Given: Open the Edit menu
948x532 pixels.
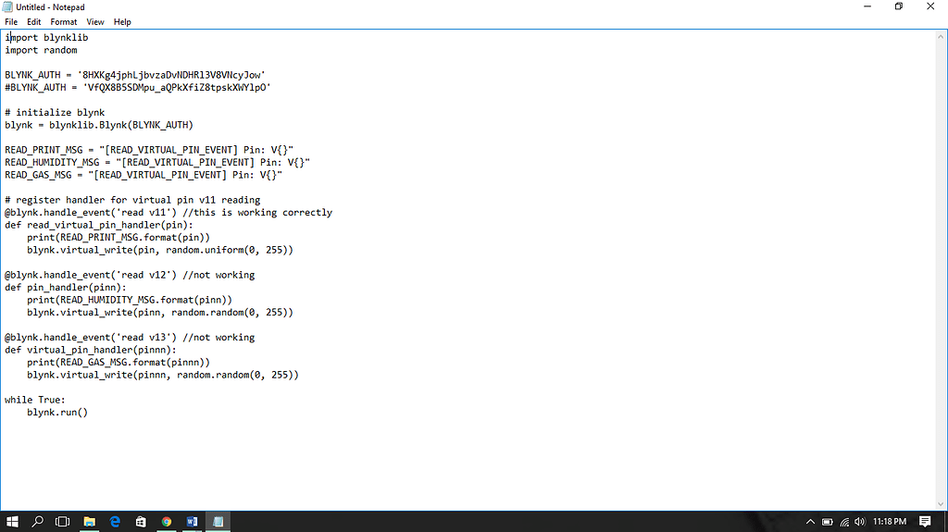Looking at the screenshot, I should point(34,22).
